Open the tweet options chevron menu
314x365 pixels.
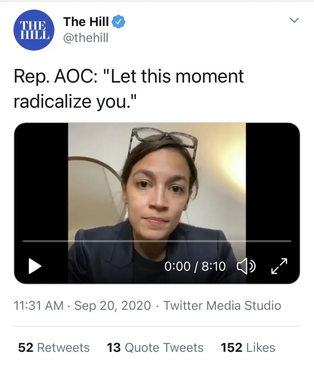pos(294,21)
